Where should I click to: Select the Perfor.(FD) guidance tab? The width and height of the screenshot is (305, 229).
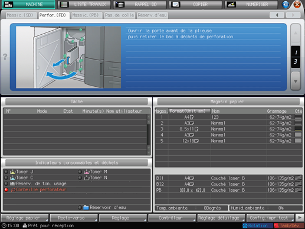point(53,15)
